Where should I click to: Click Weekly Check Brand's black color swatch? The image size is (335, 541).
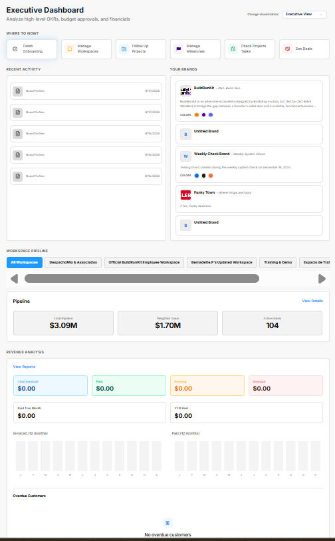click(x=203, y=176)
